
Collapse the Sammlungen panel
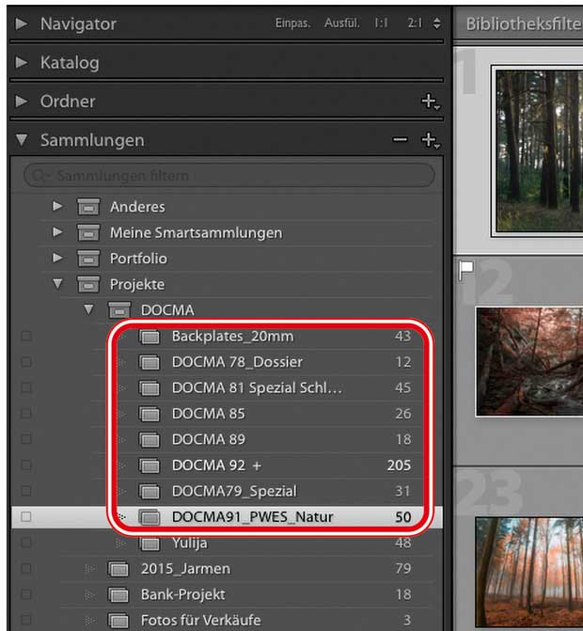pos(22,140)
